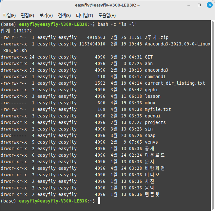Click the size 606 of mbox
This screenshot has height=211, width=215.
pos(101,103)
